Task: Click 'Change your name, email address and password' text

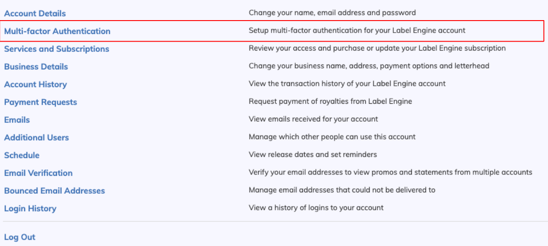Action: pyautogui.click(x=332, y=13)
